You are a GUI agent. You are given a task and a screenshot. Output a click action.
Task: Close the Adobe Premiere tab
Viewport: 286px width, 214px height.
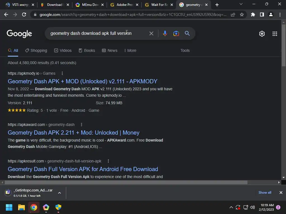click(137, 5)
